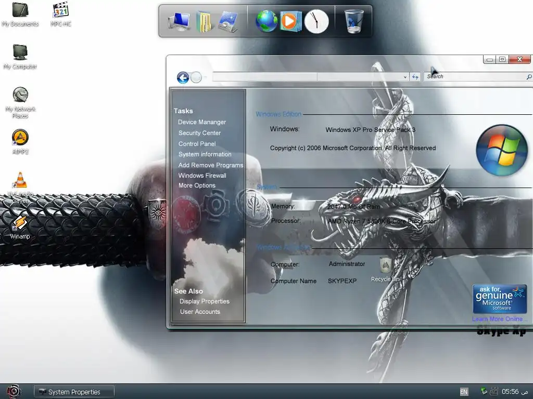This screenshot has width=533, height=399.
Task: Expand the address bar dropdown arrow
Action: point(405,77)
